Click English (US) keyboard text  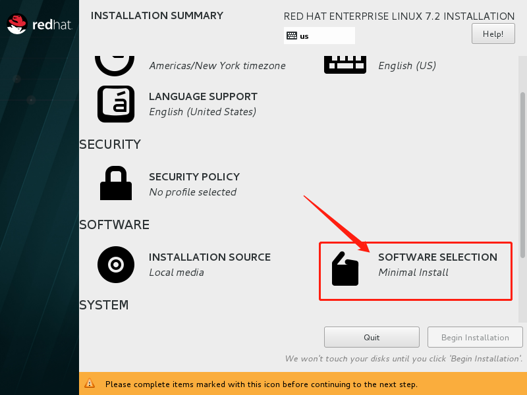click(x=407, y=66)
